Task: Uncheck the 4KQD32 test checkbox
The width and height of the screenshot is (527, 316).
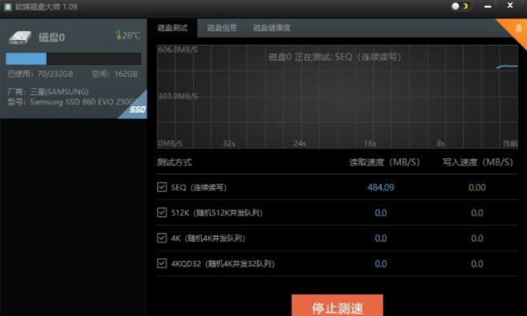Action: point(162,263)
